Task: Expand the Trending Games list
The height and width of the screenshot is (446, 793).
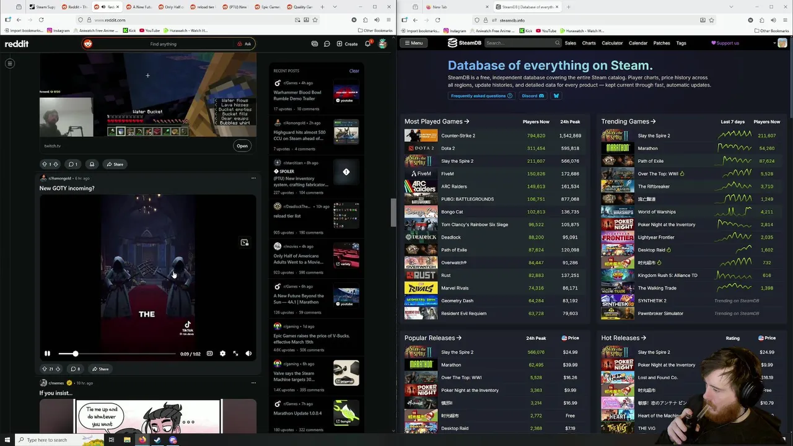Action: point(628,122)
